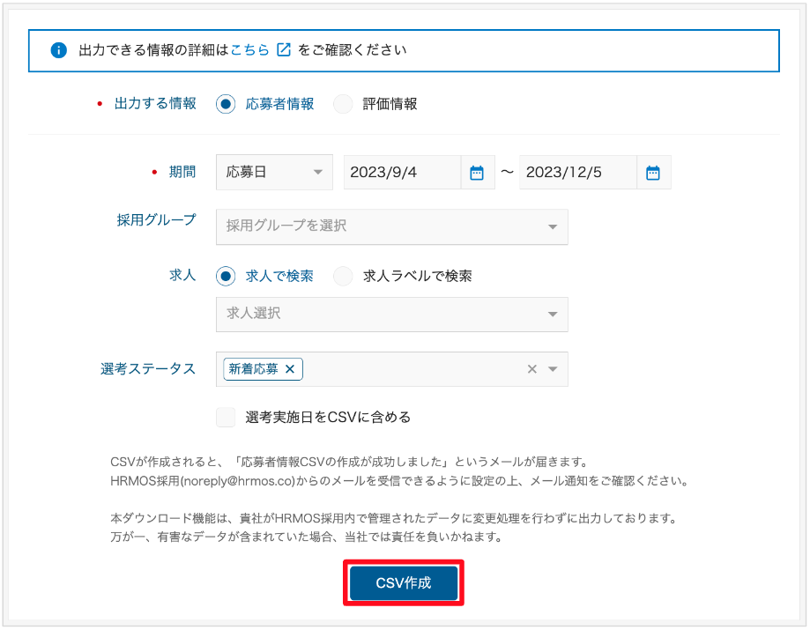
Task: Click the start date field 2023/9/4
Action: [x=401, y=173]
